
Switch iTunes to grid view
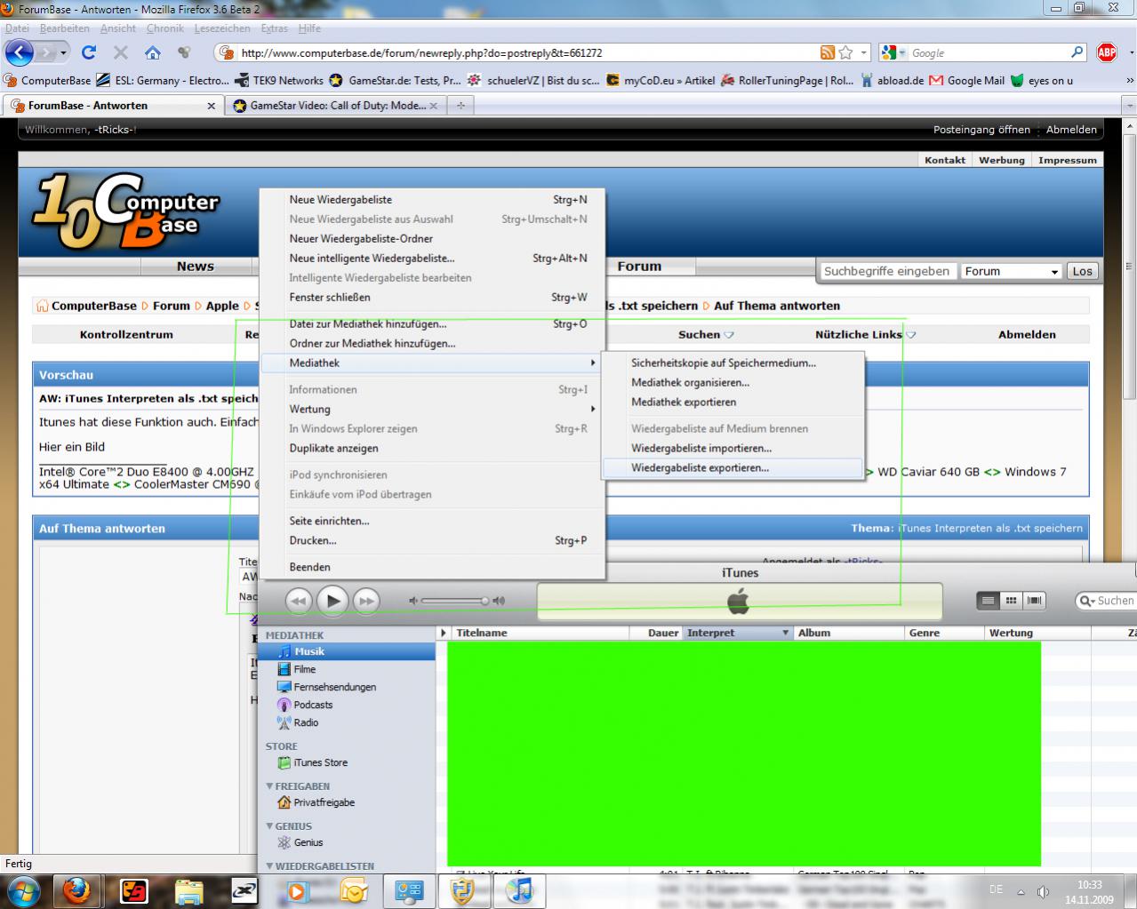[1011, 601]
